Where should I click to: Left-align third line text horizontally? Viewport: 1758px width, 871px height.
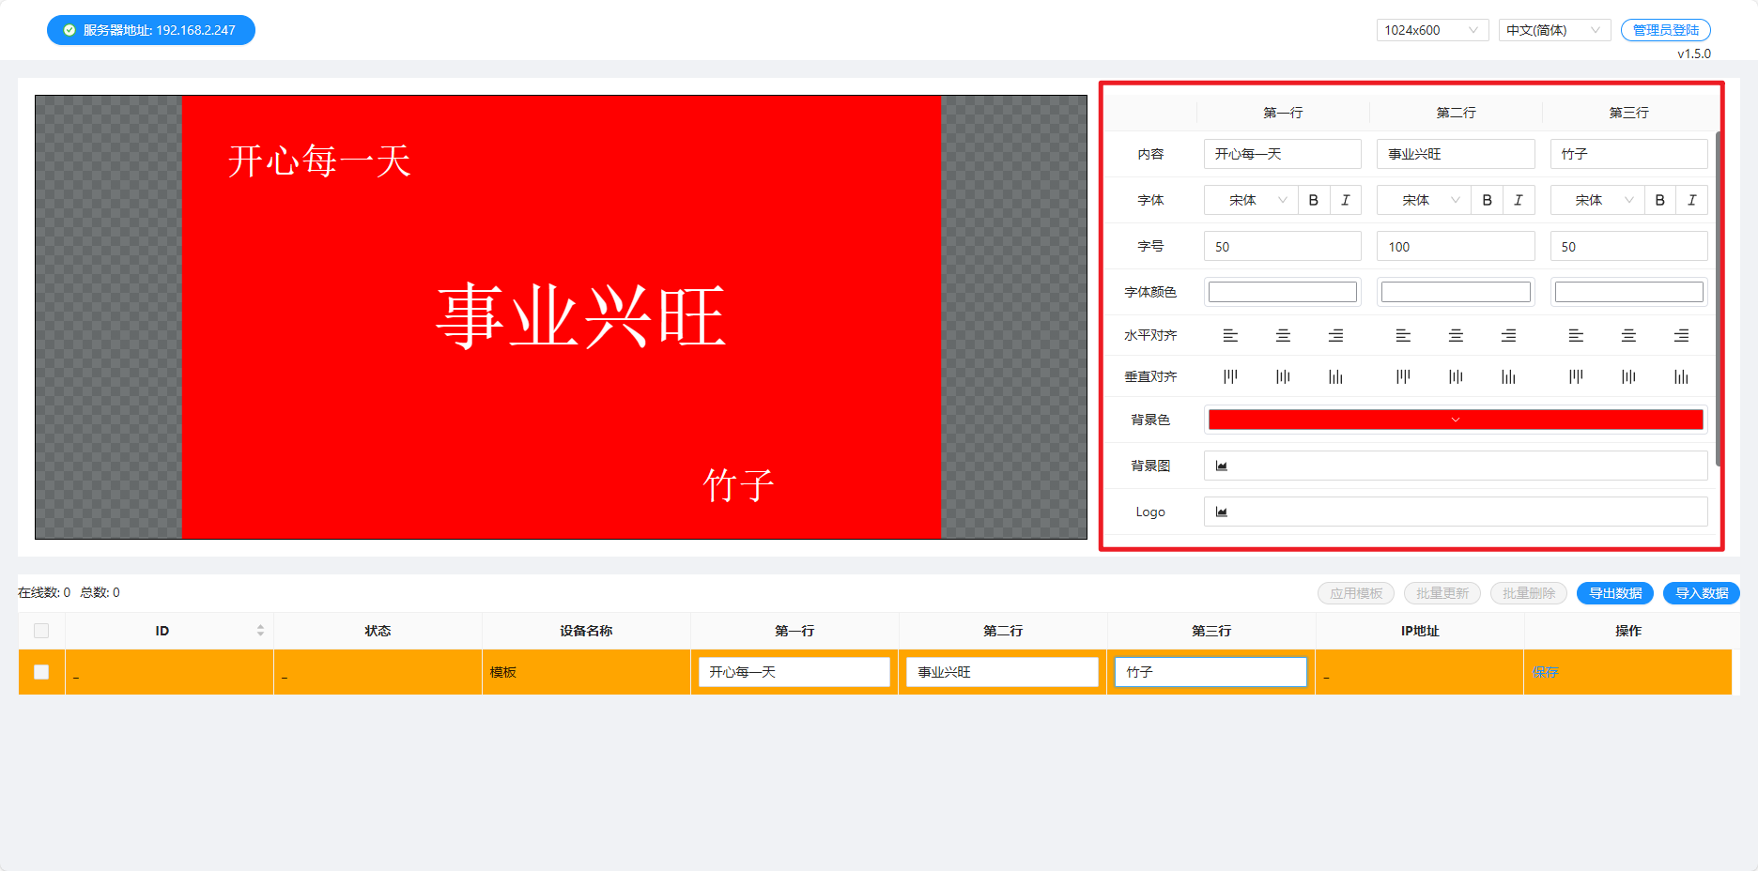(x=1576, y=335)
